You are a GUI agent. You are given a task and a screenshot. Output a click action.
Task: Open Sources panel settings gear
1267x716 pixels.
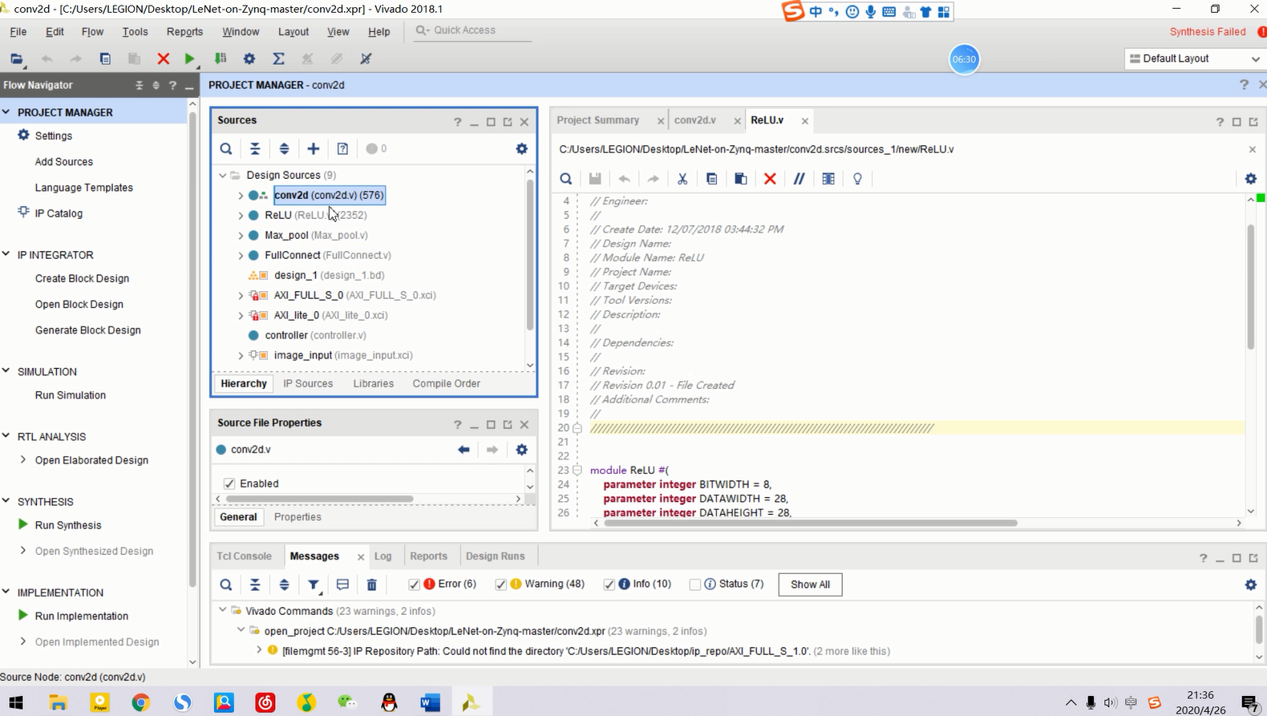click(x=522, y=148)
